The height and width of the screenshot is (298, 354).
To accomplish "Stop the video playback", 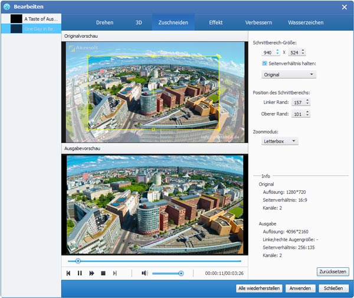I will coord(103,273).
